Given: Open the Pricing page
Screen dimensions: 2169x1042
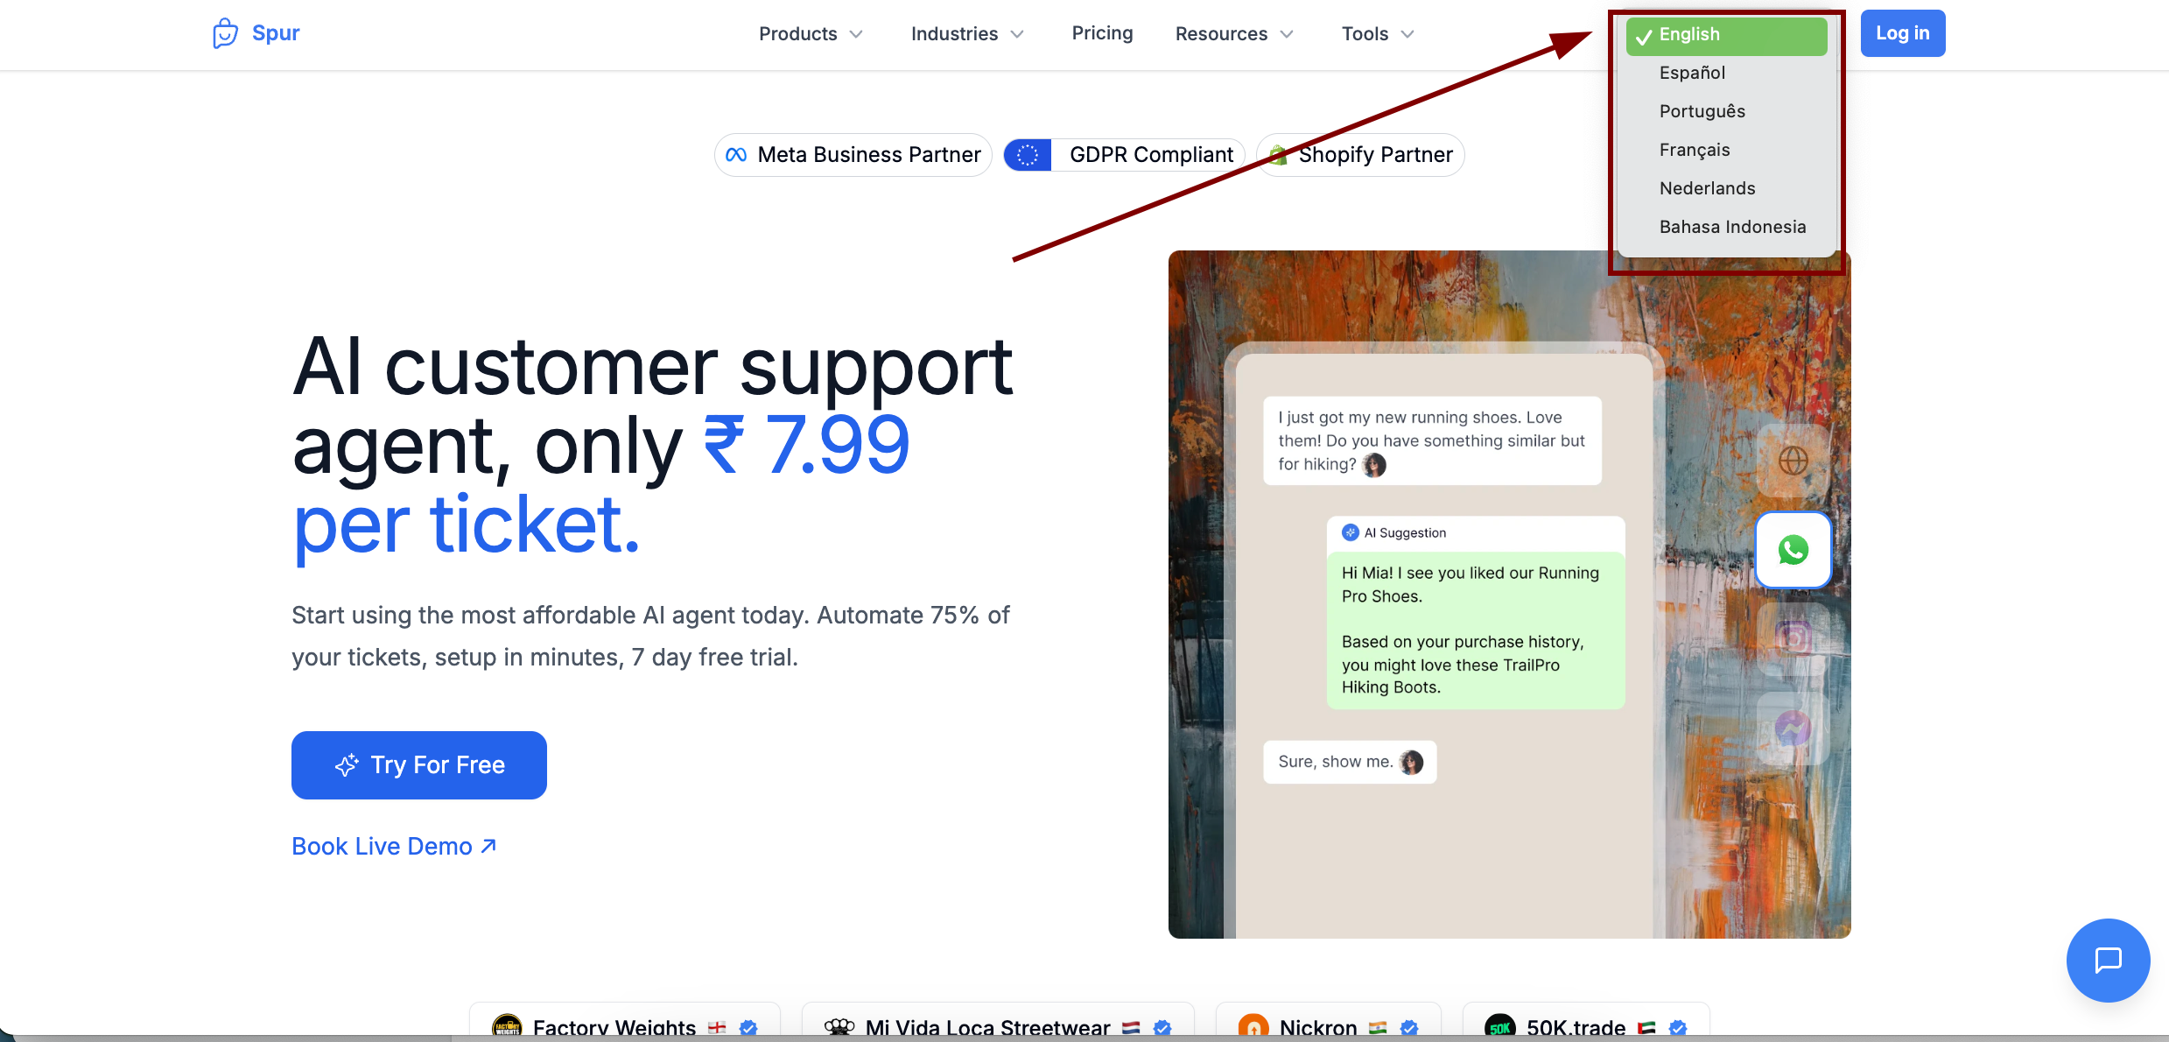Looking at the screenshot, I should tap(1102, 33).
